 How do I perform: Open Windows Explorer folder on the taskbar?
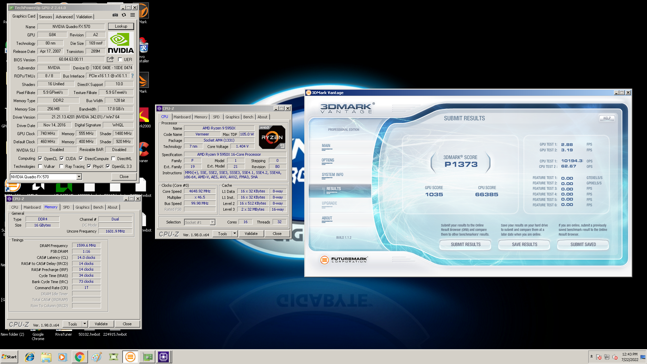46,357
